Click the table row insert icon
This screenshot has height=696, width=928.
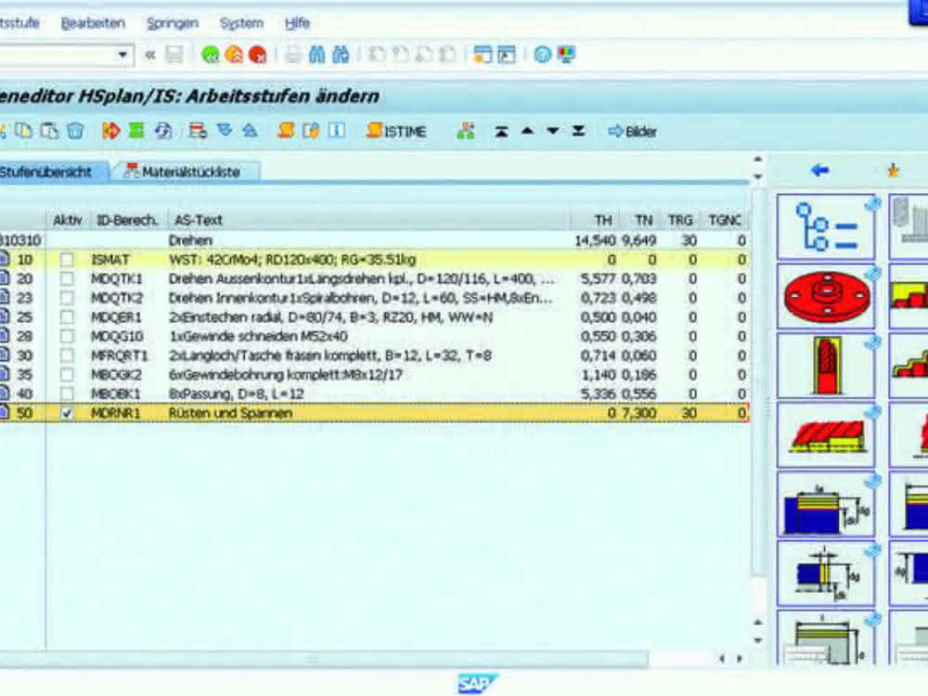[x=198, y=130]
